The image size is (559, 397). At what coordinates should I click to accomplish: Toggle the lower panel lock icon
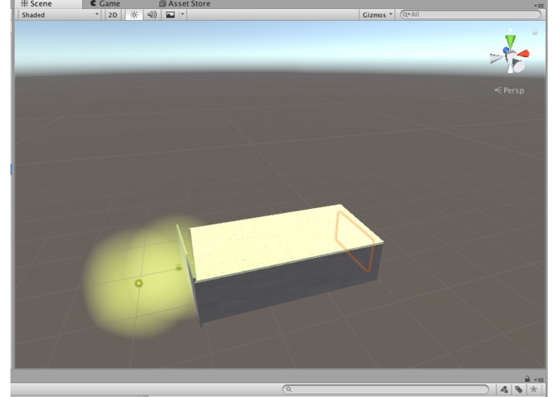[x=528, y=379]
